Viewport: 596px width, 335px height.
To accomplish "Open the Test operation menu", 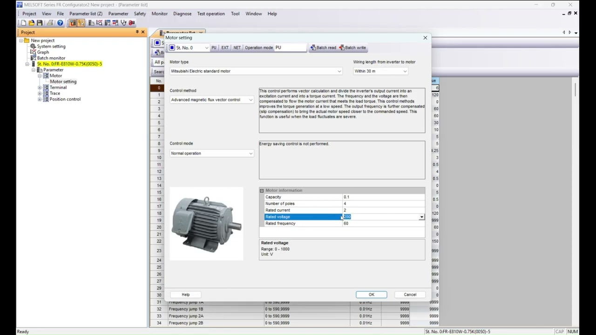I will tap(211, 13).
